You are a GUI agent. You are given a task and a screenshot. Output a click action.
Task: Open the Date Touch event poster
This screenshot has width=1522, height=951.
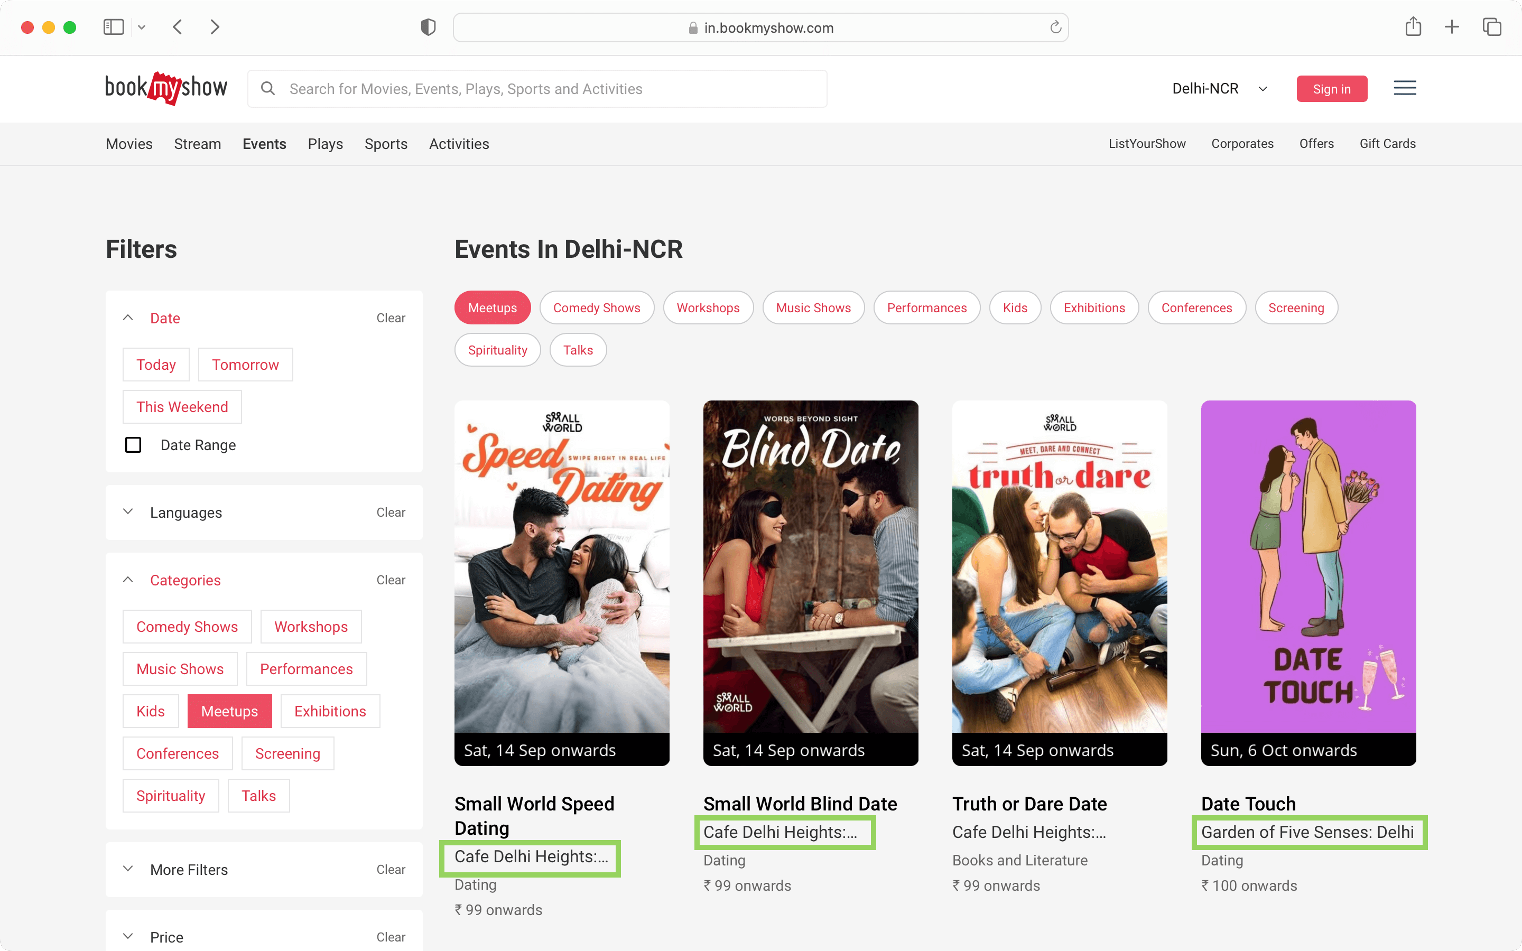[x=1308, y=582]
